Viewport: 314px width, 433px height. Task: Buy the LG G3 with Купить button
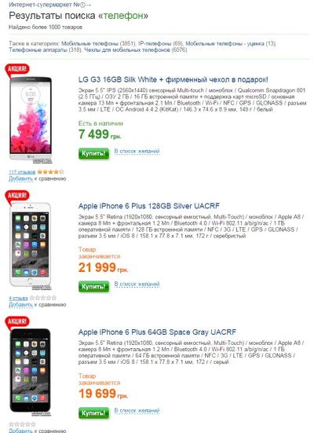click(x=94, y=153)
